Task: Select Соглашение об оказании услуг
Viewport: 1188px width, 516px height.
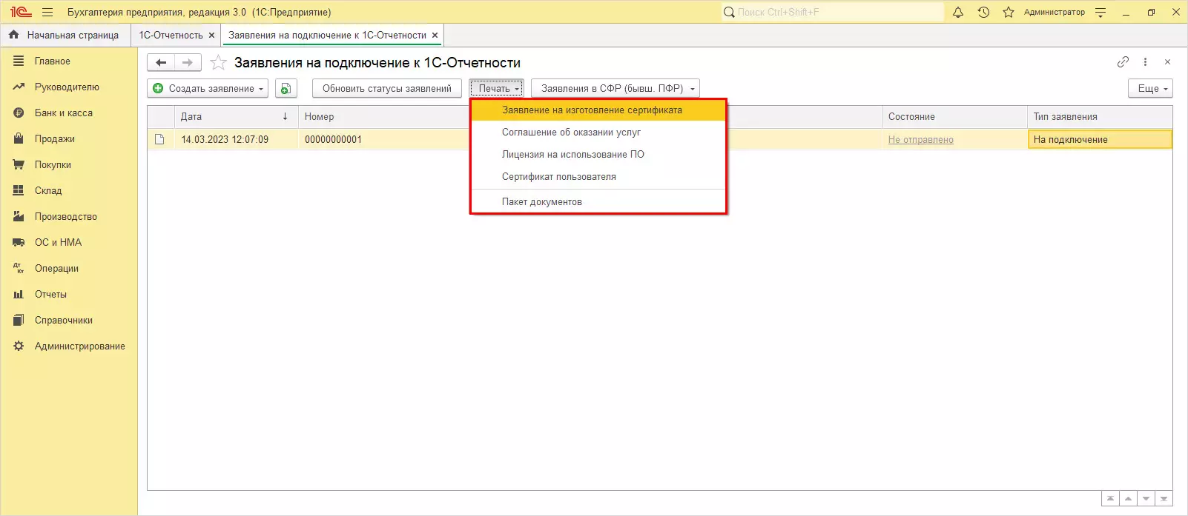Action: (x=598, y=133)
